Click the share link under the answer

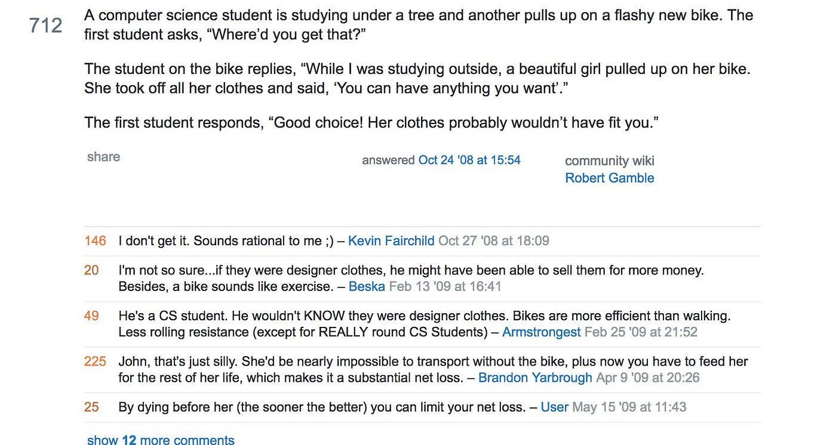tap(103, 157)
